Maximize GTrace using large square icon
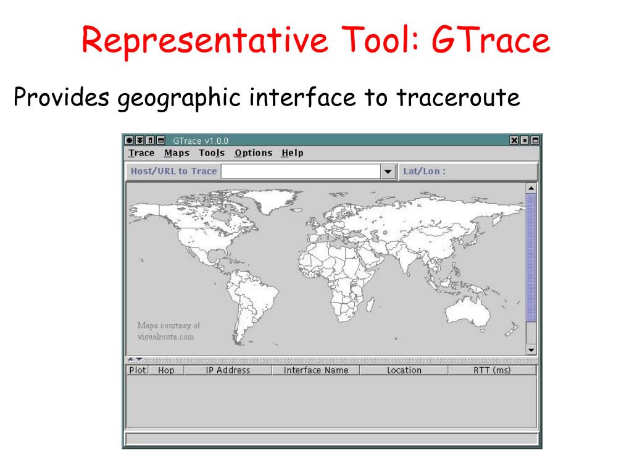 coord(535,140)
